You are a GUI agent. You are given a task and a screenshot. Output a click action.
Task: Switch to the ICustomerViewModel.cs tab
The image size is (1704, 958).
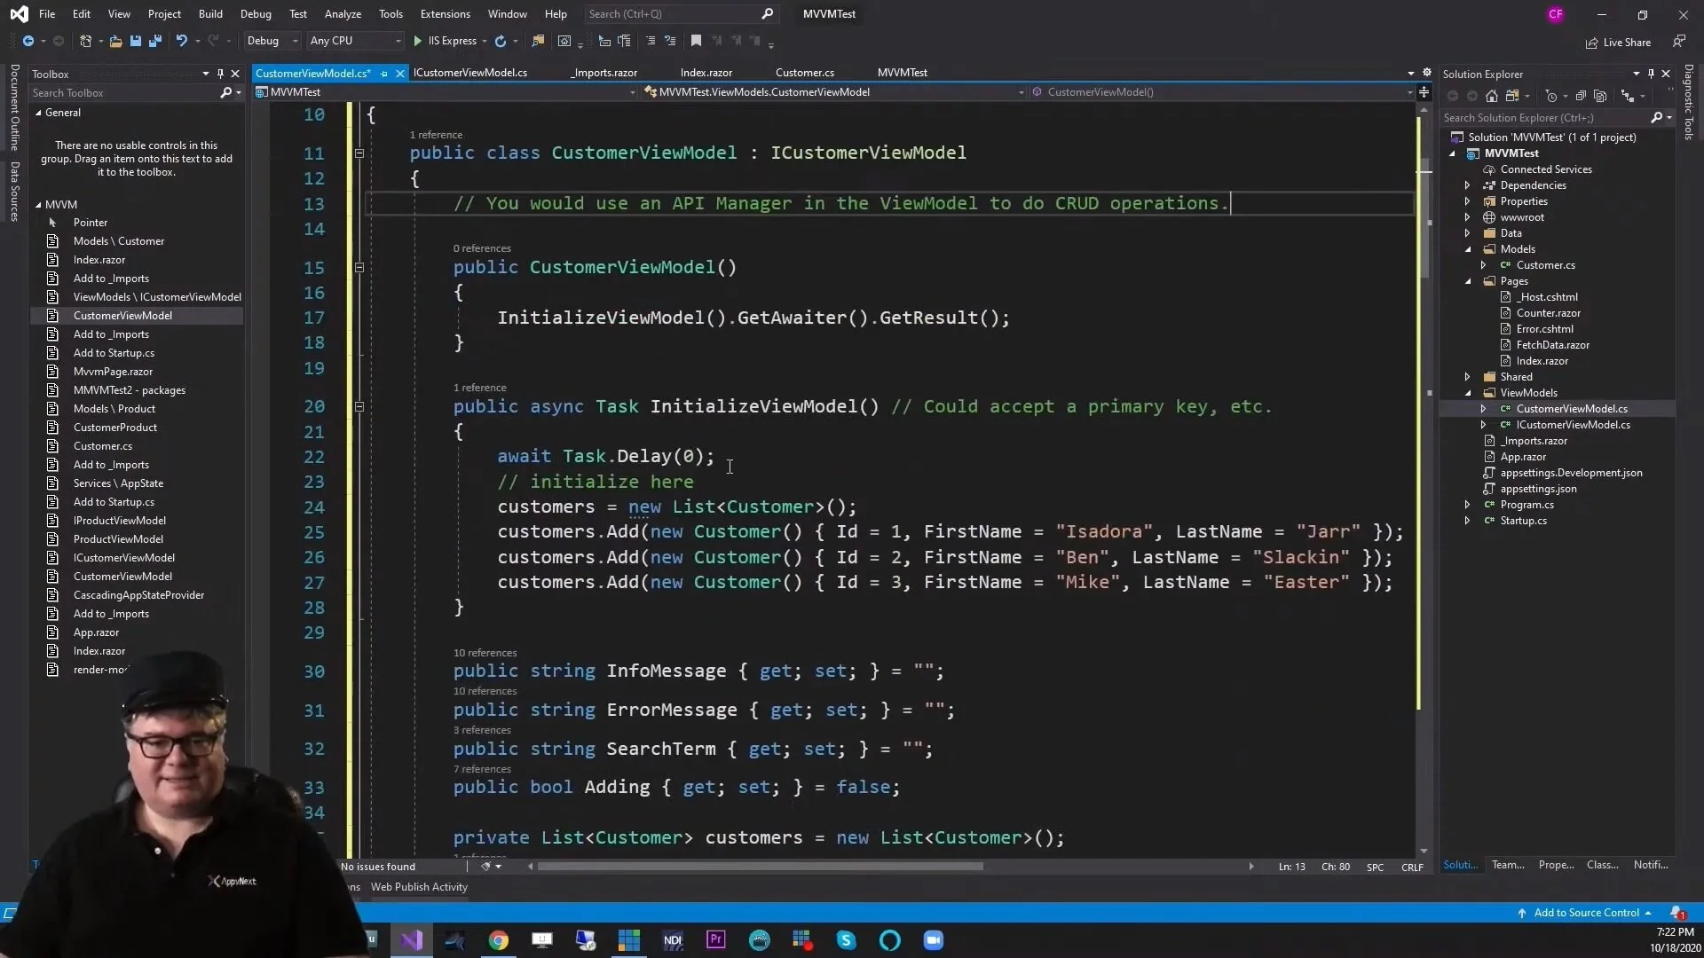pos(470,73)
